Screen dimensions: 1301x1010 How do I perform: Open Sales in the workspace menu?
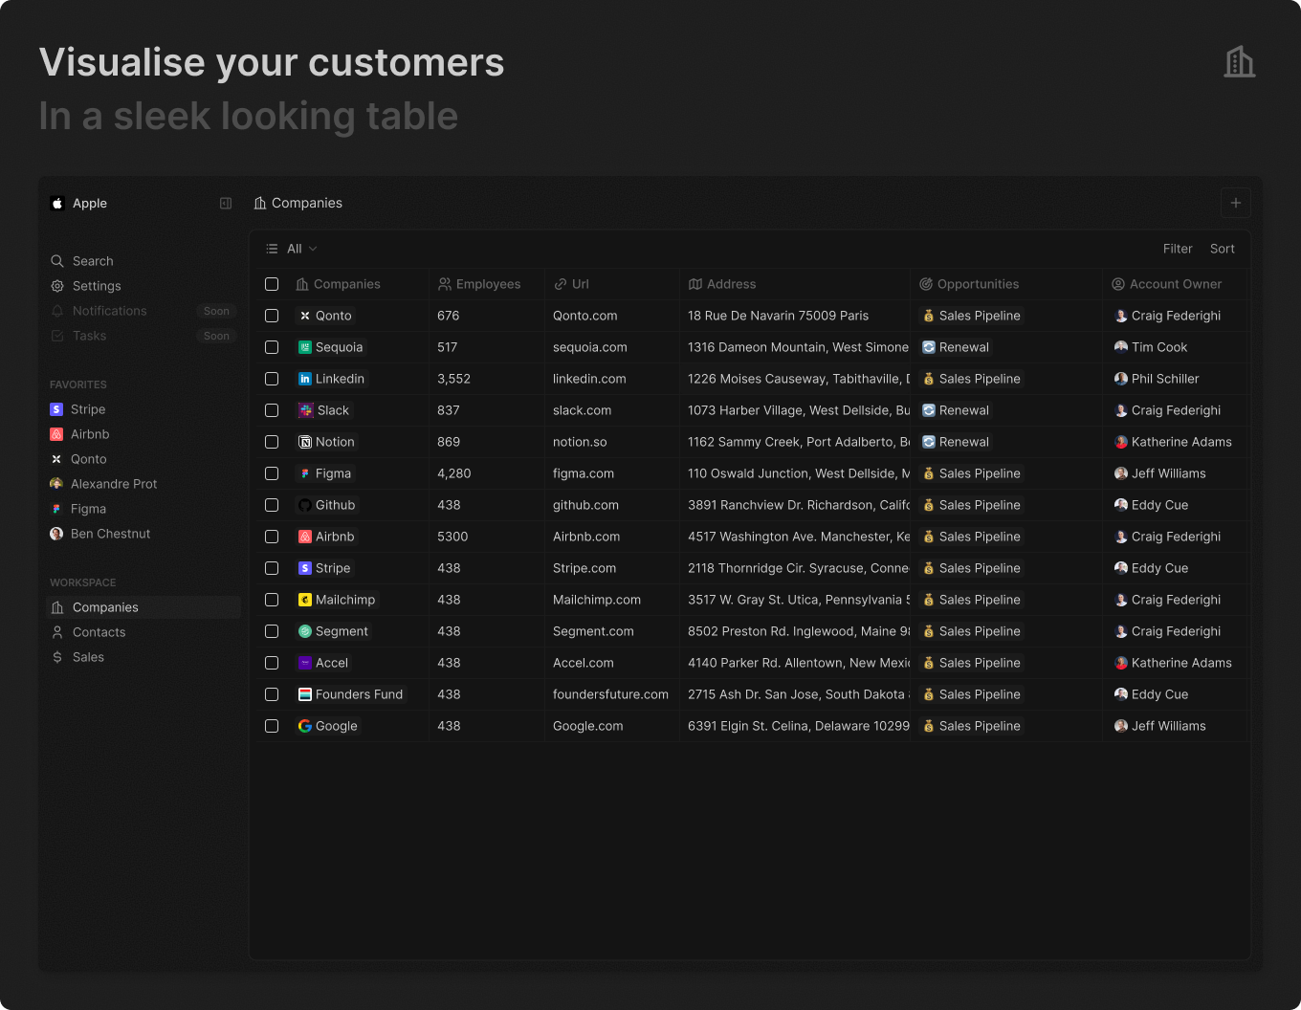coord(88,657)
